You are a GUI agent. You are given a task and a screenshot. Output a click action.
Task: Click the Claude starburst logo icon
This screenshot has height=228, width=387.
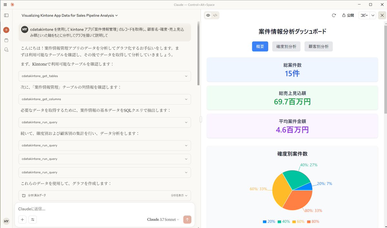12,5
